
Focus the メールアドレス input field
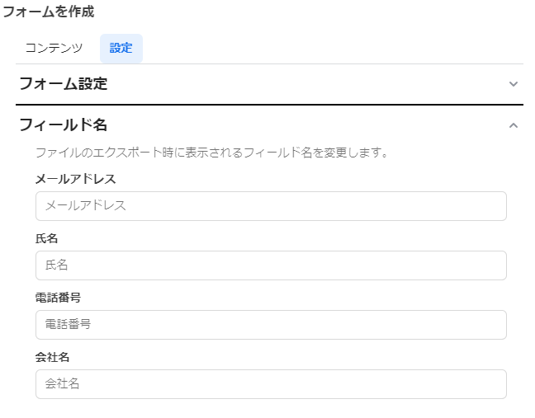[271, 206]
